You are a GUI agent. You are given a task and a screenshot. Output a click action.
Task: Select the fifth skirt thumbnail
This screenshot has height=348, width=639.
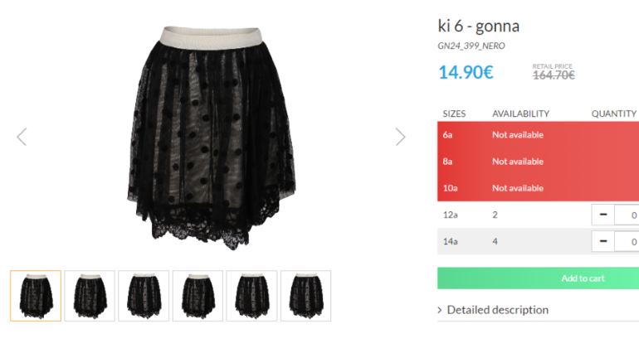pyautogui.click(x=251, y=296)
